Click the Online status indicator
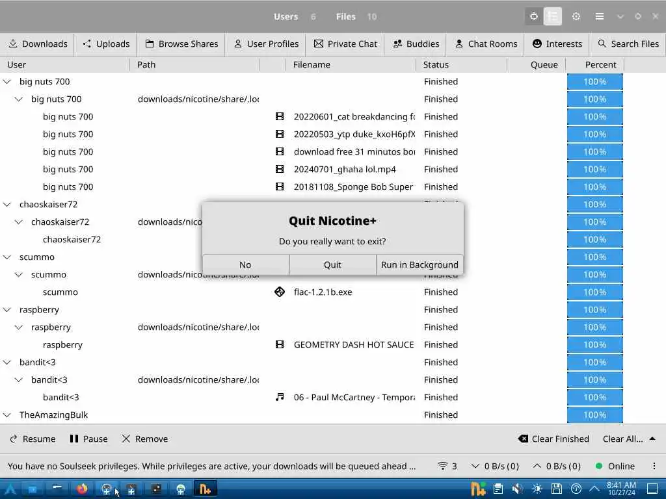The image size is (666, 499). click(615, 466)
